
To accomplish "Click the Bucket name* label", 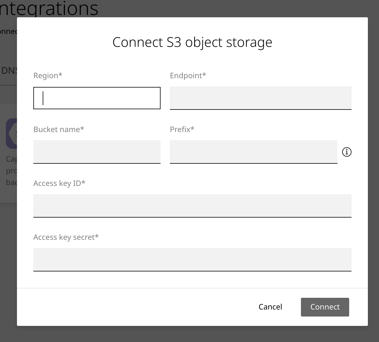I will (x=58, y=129).
